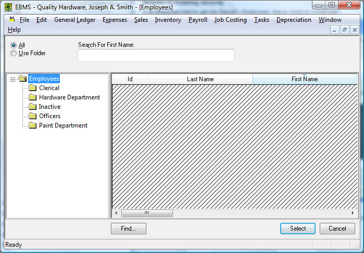
Task: Sort by the Id column header
Action: click(130, 79)
